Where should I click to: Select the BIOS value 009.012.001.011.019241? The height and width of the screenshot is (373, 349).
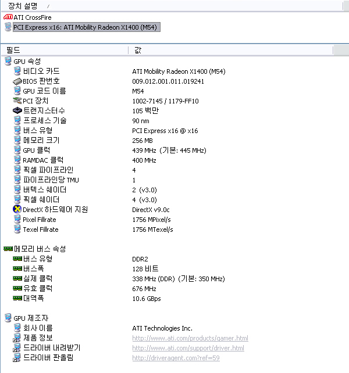(168, 81)
